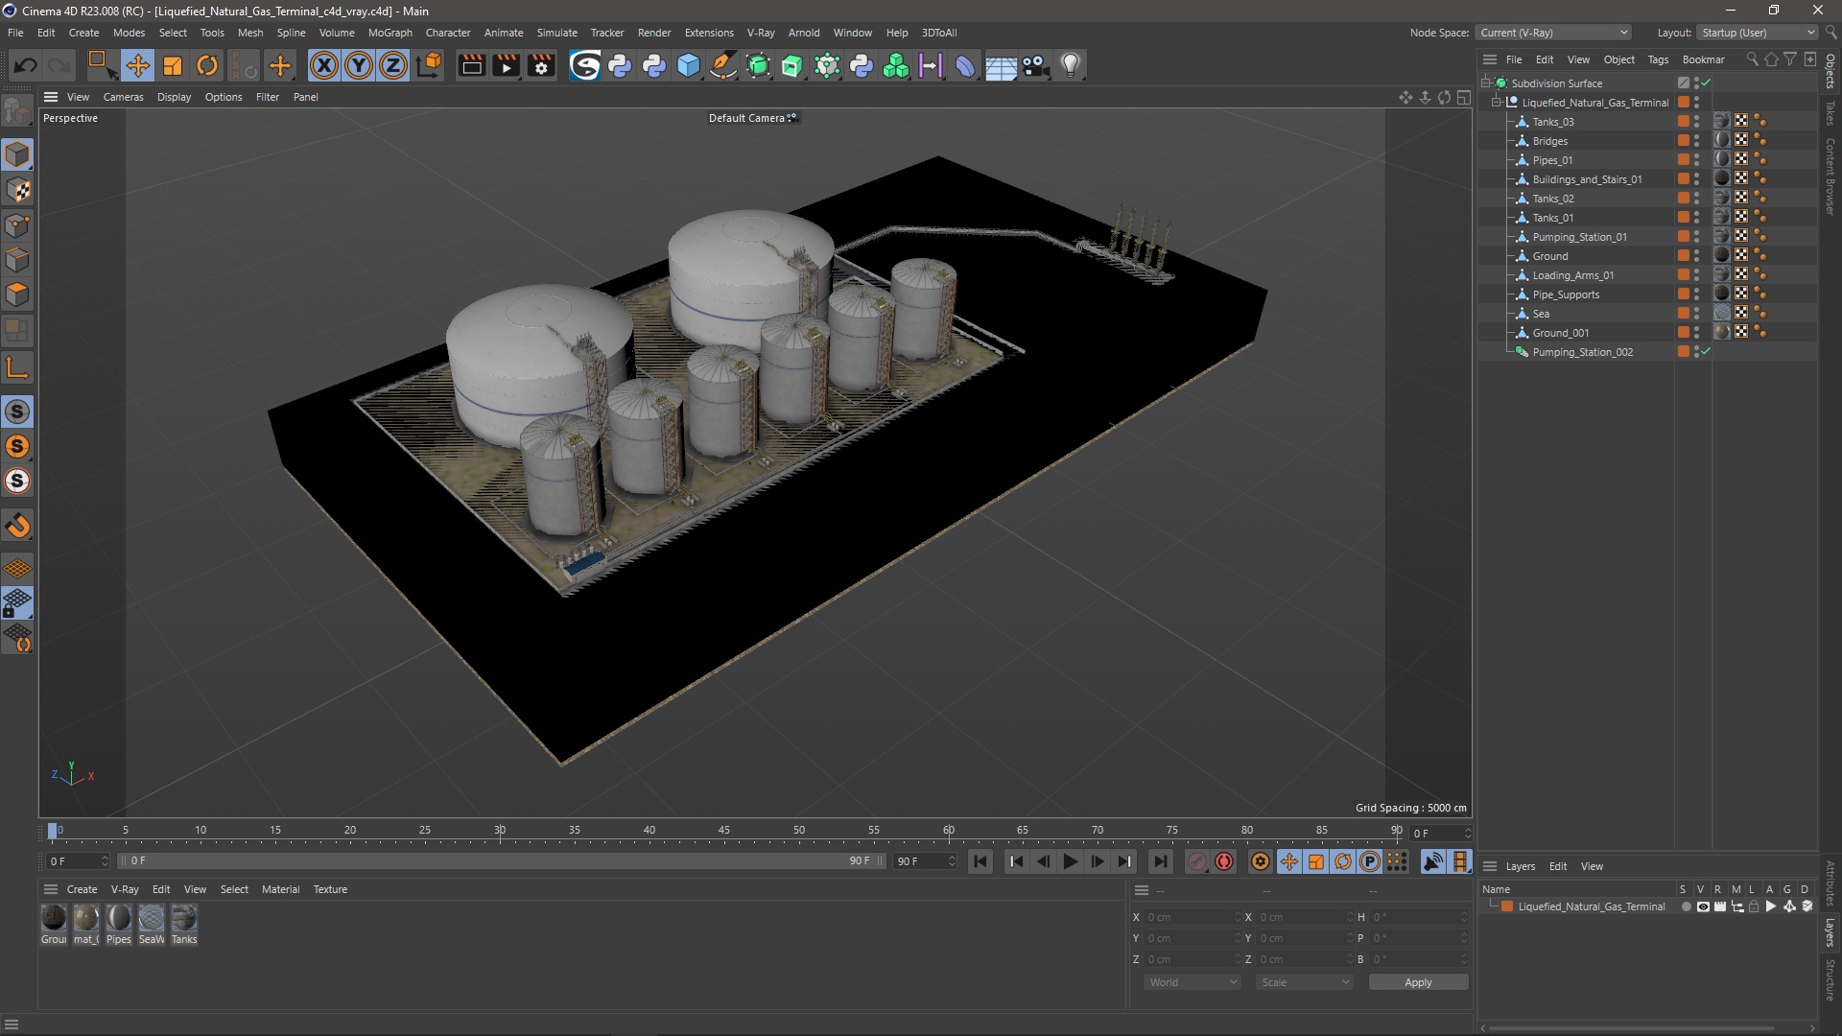Toggle layer lock icon

click(x=1754, y=906)
